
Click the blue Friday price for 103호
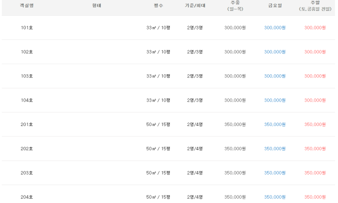click(x=275, y=76)
